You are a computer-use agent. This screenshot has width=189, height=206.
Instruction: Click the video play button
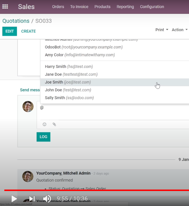pyautogui.click(x=14, y=198)
